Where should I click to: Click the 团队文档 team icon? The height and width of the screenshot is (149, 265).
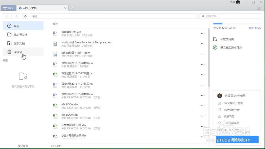coord(9,43)
